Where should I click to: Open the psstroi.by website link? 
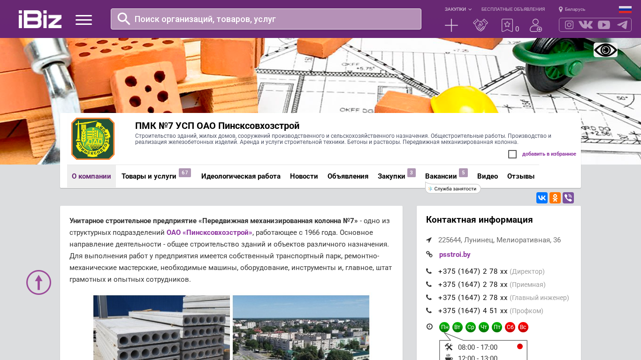(455, 255)
